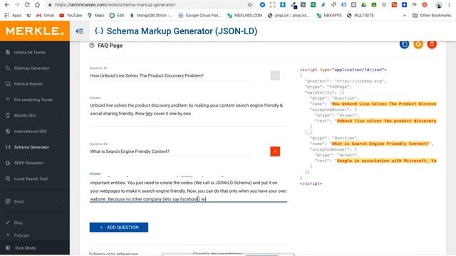456x256 pixels.
Task: Open EdX bookmark
Action: (117, 16)
